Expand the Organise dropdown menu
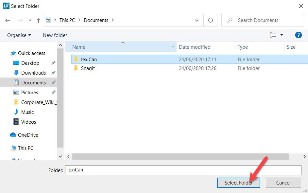Viewport: 308px width, 193px height. tap(19, 35)
